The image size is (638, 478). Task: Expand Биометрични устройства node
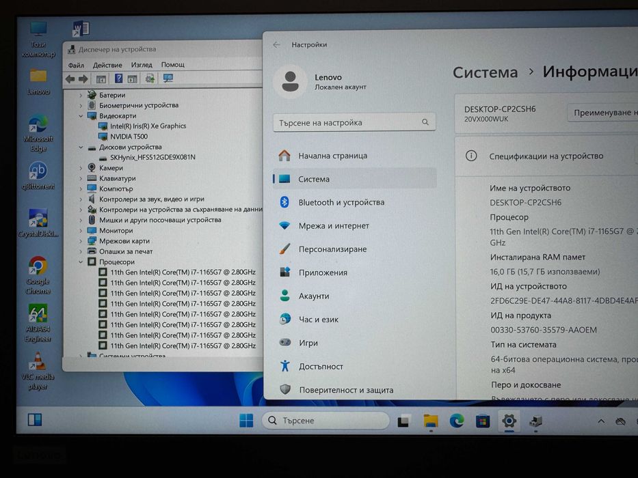[81, 105]
